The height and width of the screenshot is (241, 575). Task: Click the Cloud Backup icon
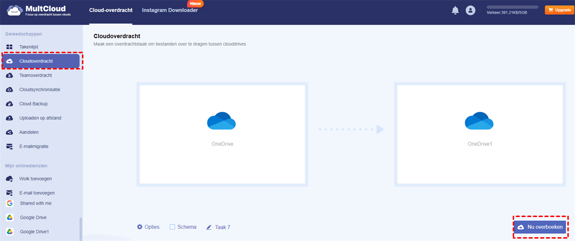[9, 103]
